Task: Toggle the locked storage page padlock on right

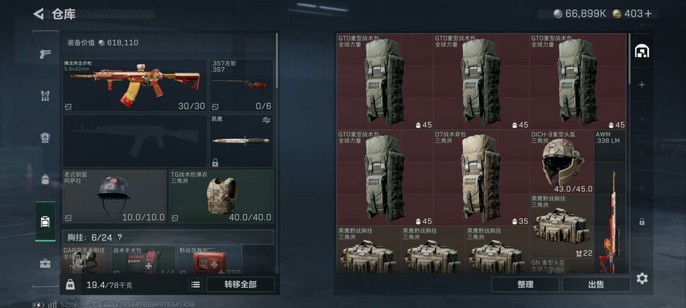Action: point(642,222)
